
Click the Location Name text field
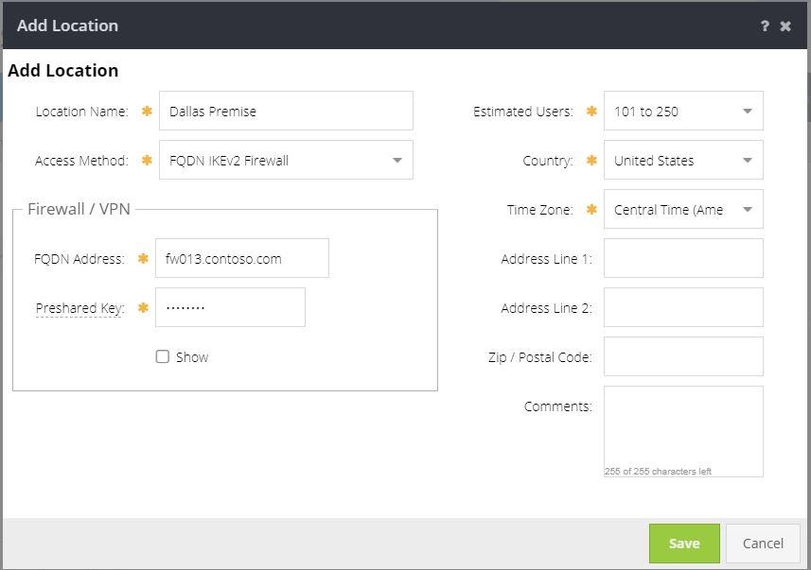(x=286, y=112)
